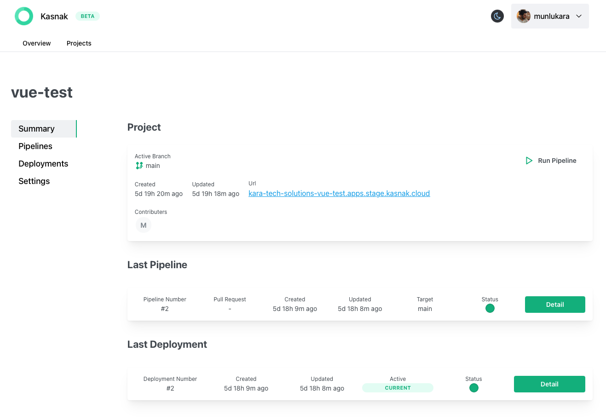Click the CURRENT active badge

(398, 388)
